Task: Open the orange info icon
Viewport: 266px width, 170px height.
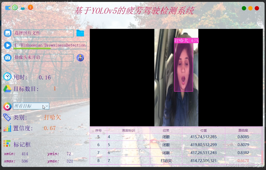Action: (30, 7)
